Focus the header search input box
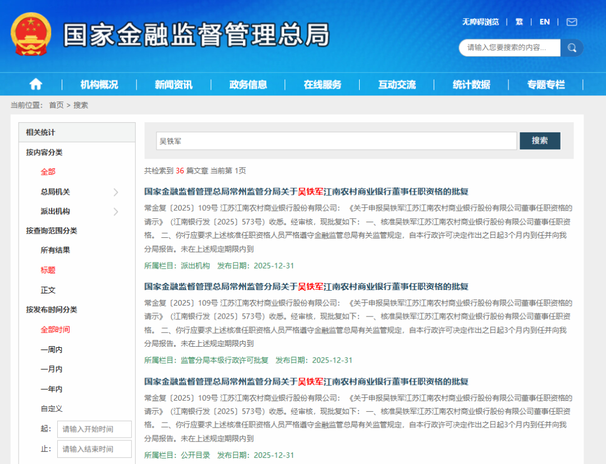606x464 pixels. (x=509, y=48)
